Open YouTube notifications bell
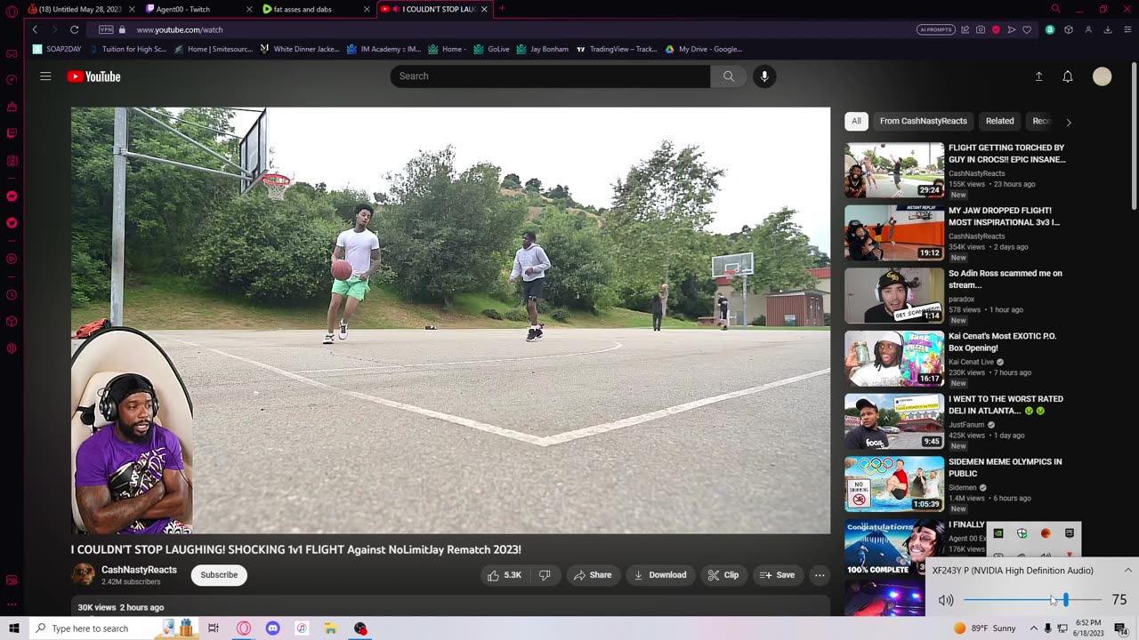The image size is (1139, 640). pyautogui.click(x=1068, y=76)
